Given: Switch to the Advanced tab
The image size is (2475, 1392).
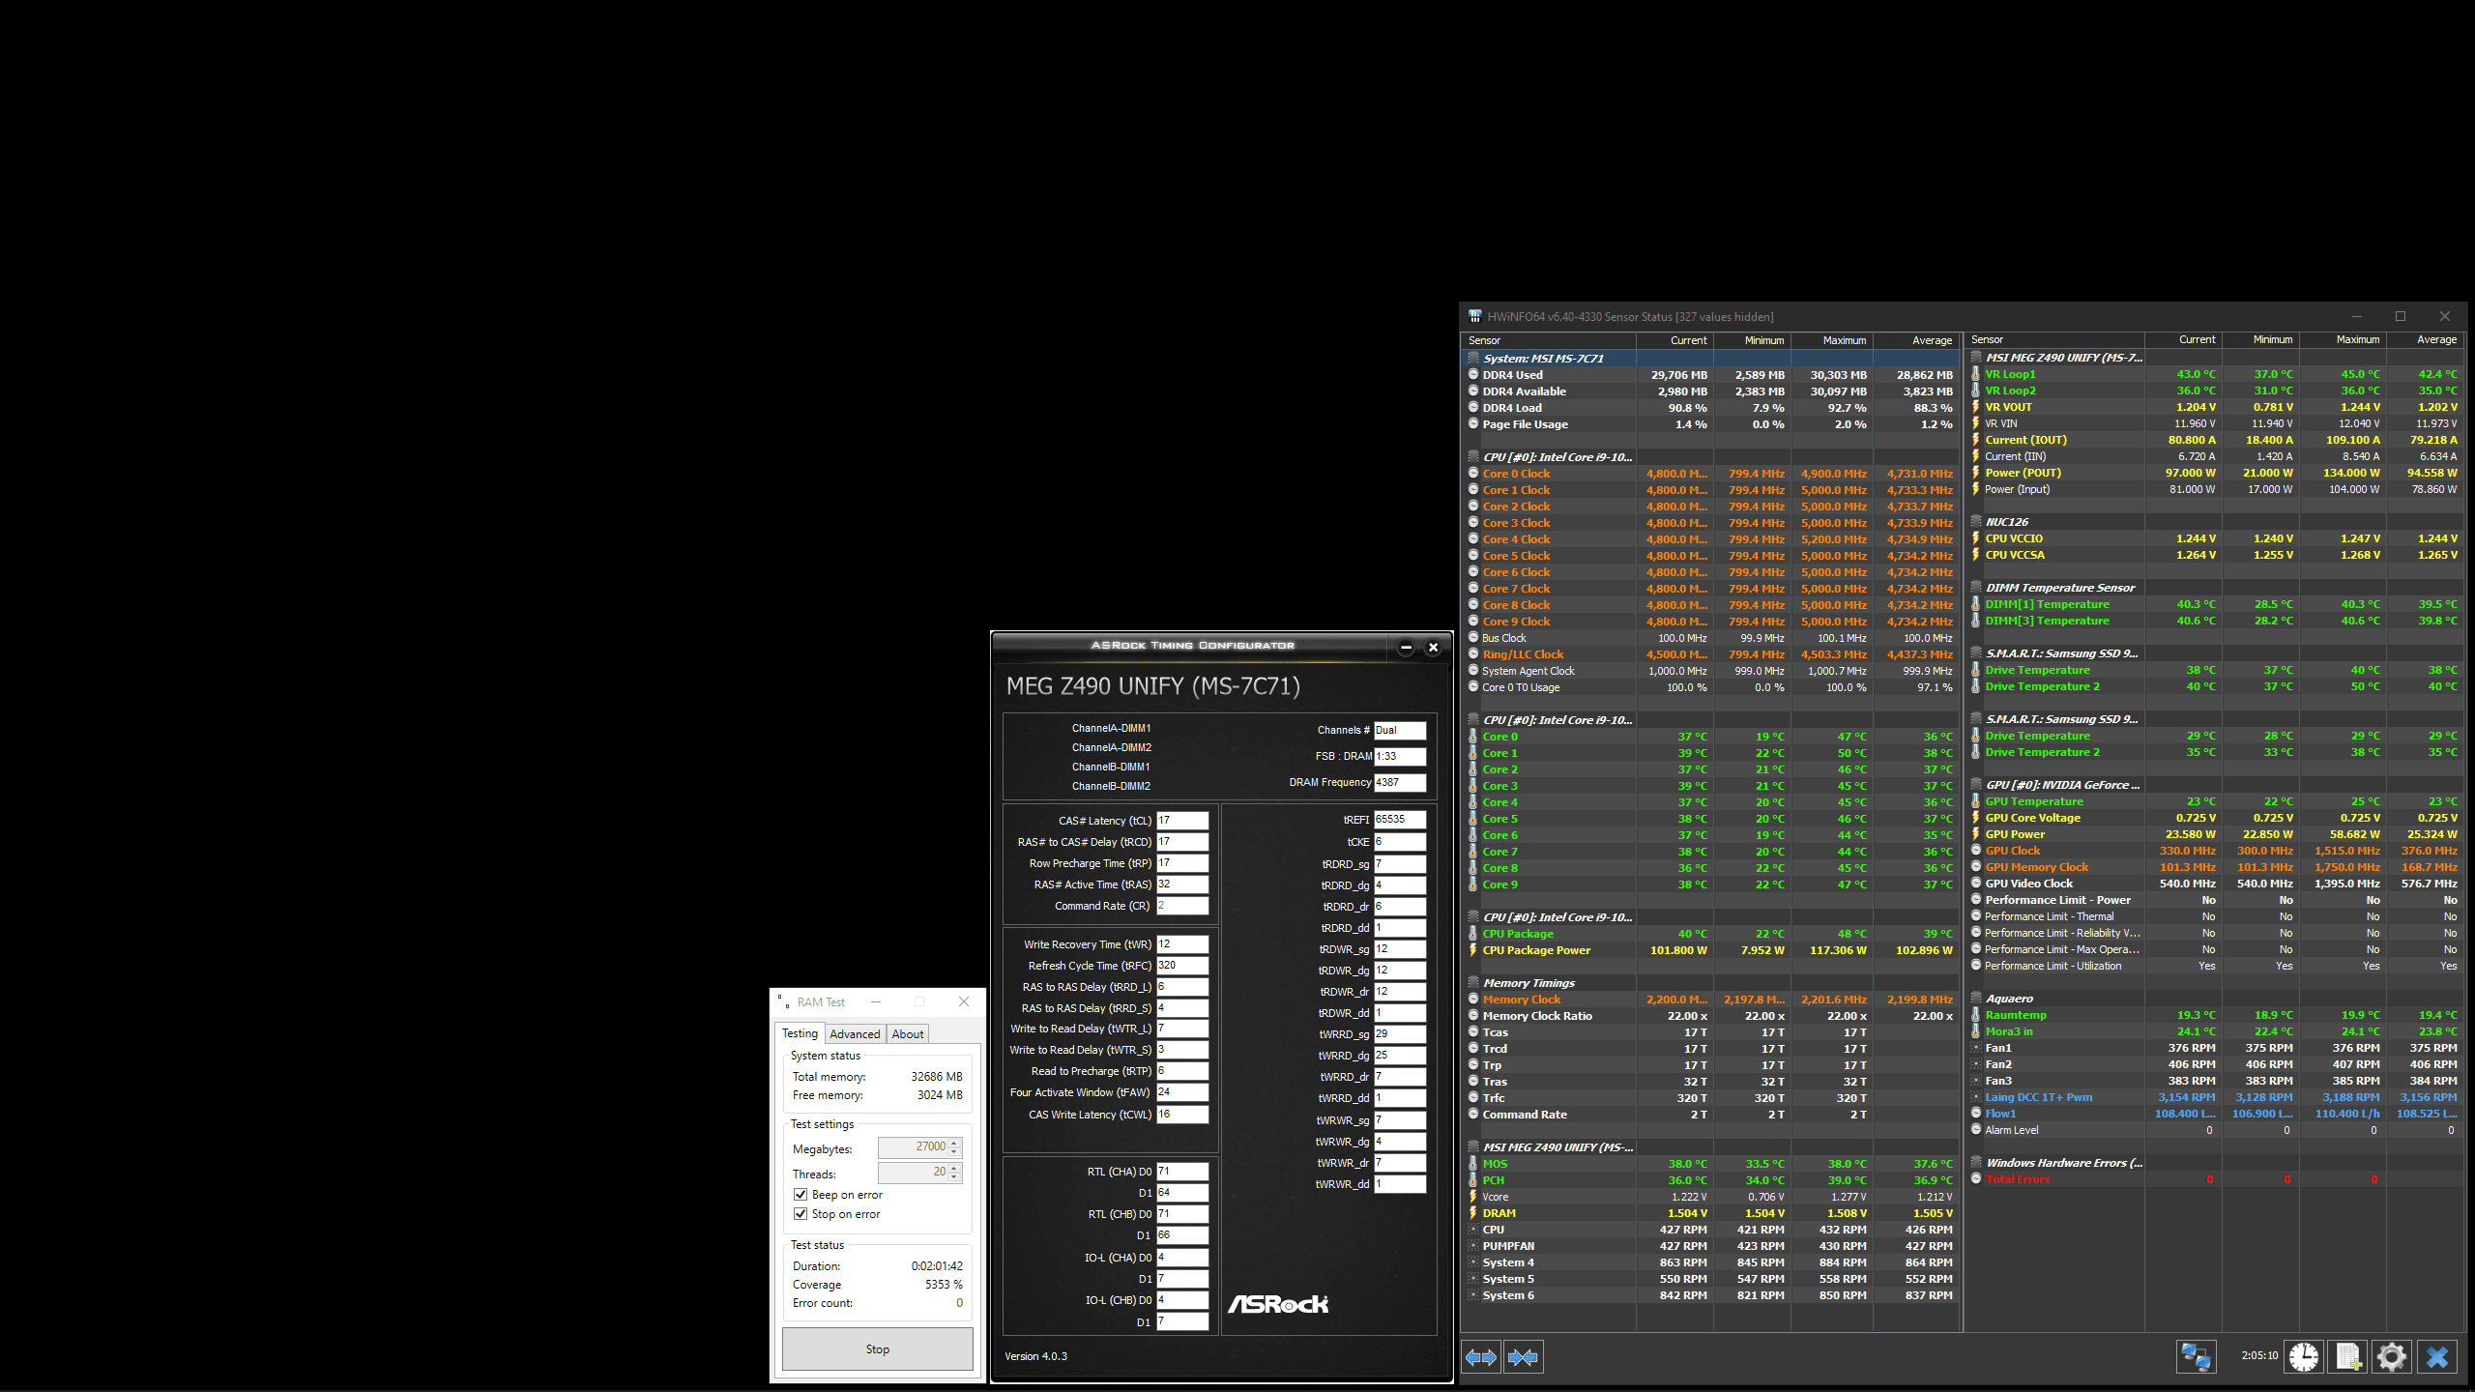Looking at the screenshot, I should click(x=855, y=1034).
